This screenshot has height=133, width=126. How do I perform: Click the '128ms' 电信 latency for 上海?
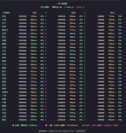(34, 116)
